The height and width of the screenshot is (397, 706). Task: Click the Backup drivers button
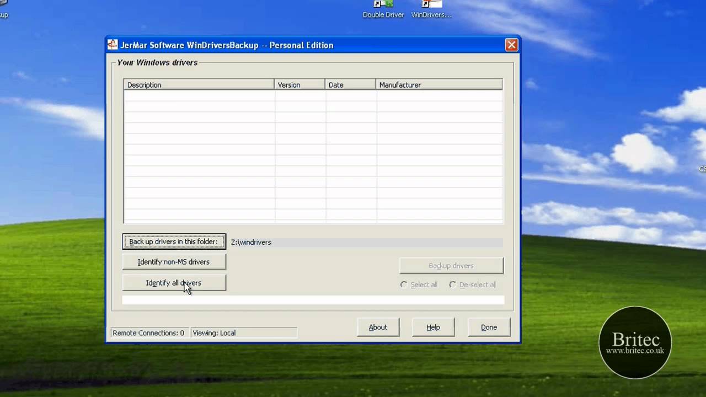point(451,266)
